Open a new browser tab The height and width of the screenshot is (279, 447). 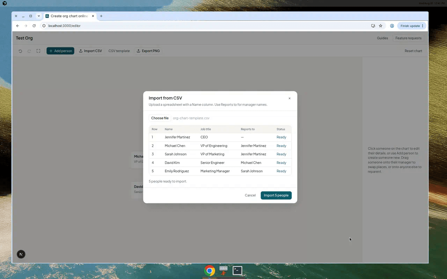[101, 16]
